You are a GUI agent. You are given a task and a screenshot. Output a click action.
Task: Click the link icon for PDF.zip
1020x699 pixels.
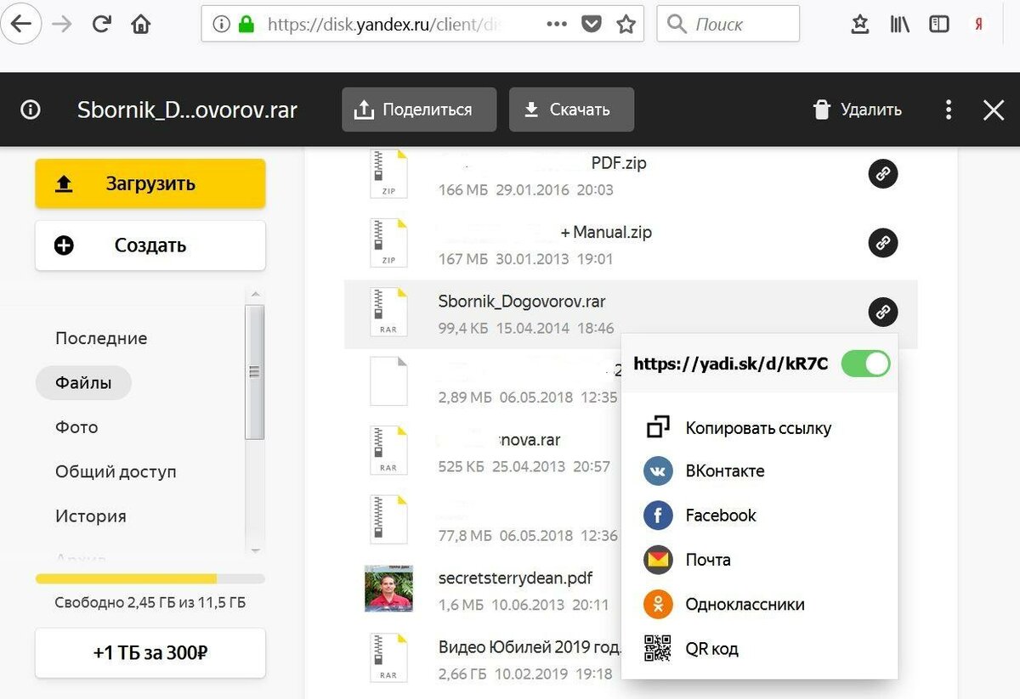coord(883,173)
